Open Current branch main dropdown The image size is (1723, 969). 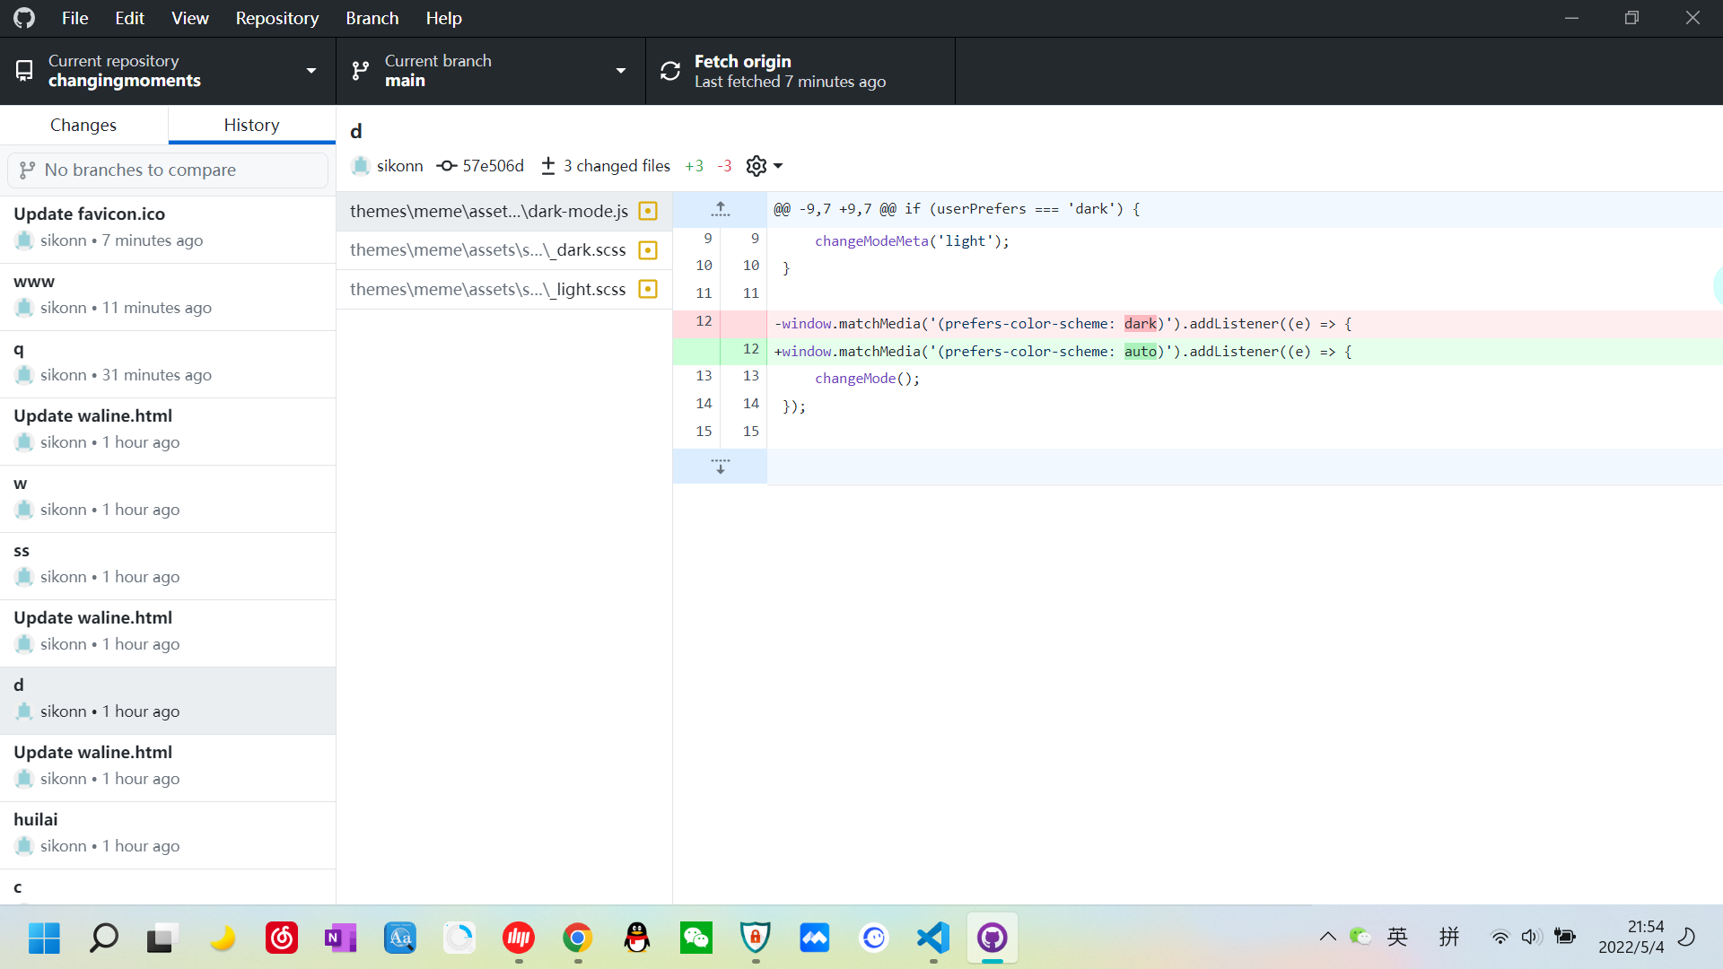click(490, 71)
